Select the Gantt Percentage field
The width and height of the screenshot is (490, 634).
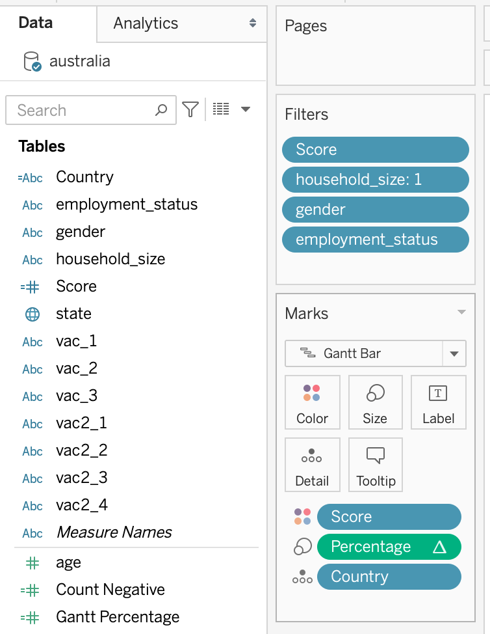[118, 617]
